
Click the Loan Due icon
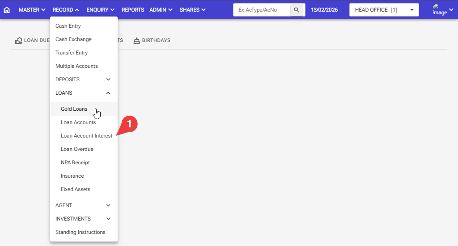(x=18, y=41)
